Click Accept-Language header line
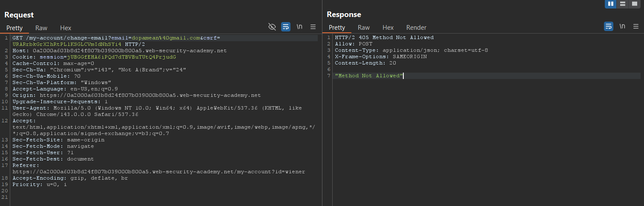This screenshot has height=206, width=644. [x=65, y=89]
